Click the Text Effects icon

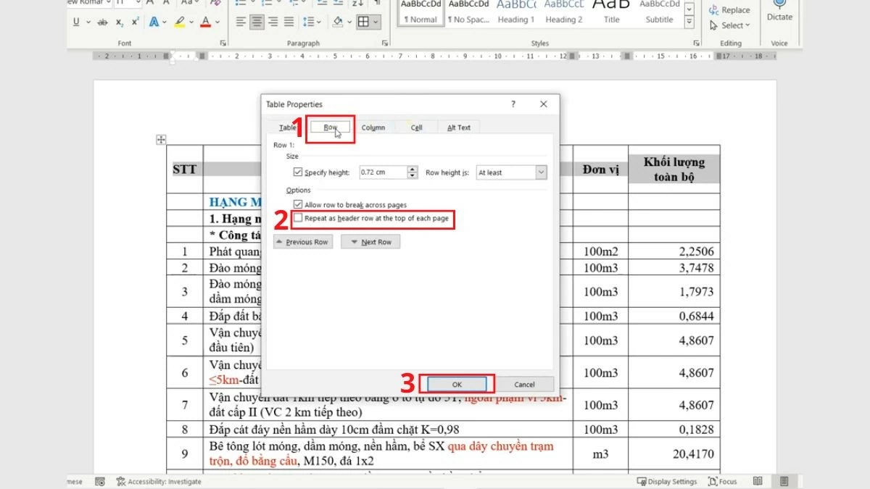(x=154, y=22)
